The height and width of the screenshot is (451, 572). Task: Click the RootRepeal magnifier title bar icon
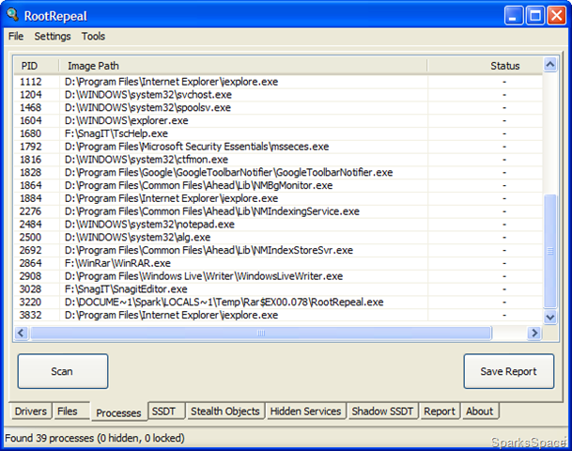(12, 15)
